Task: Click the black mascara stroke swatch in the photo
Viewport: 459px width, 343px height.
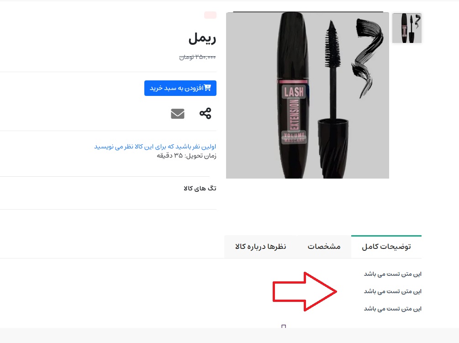Action: coord(367,57)
